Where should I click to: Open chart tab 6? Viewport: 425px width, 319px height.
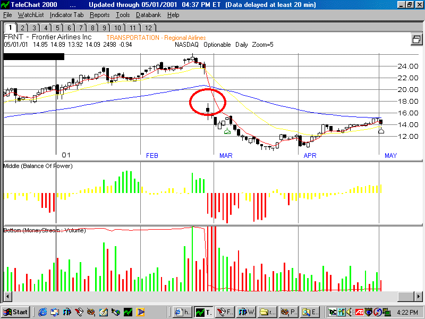click(x=69, y=28)
